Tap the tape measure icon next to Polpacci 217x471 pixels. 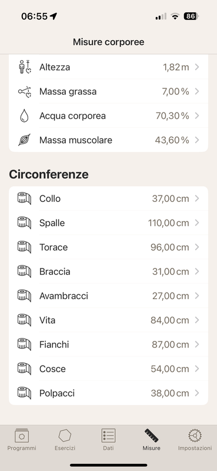(24, 393)
